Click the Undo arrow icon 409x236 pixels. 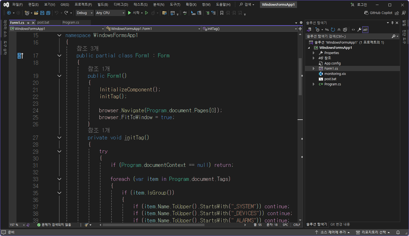point(57,13)
